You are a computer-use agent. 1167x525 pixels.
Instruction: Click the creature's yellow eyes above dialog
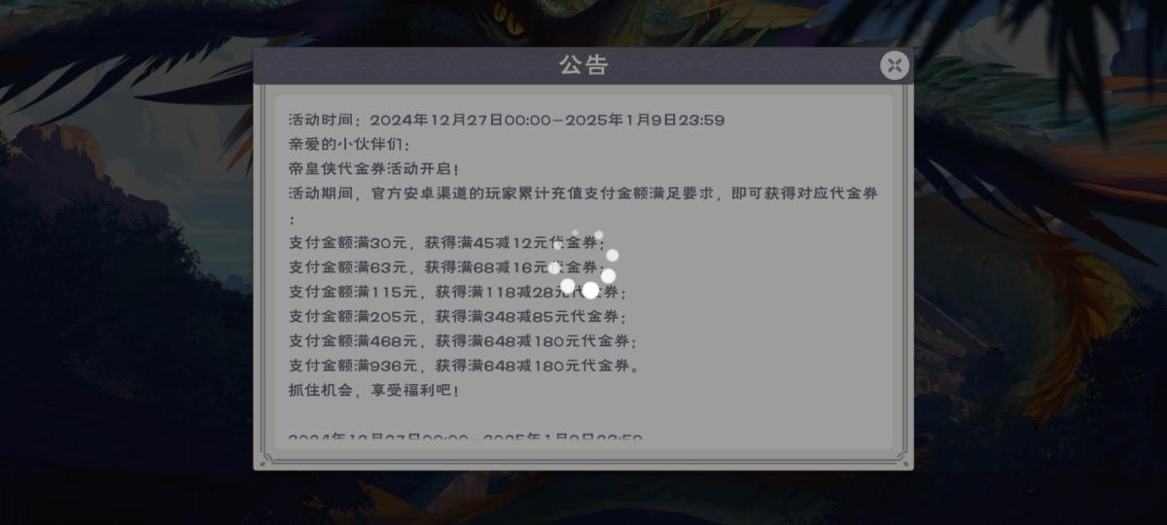tap(507, 14)
